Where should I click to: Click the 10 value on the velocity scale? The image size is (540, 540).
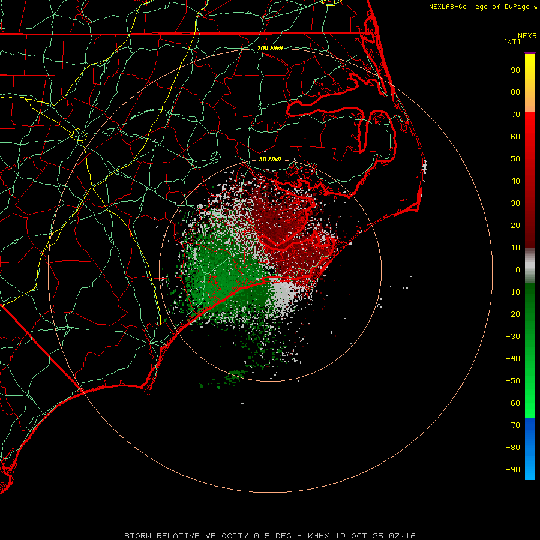point(515,248)
